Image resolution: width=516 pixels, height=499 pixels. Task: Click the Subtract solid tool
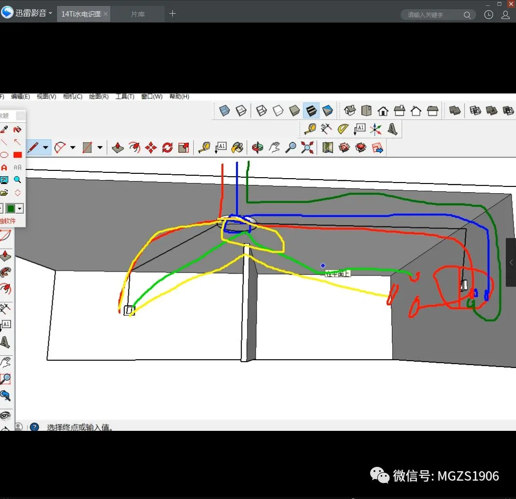coord(508,111)
